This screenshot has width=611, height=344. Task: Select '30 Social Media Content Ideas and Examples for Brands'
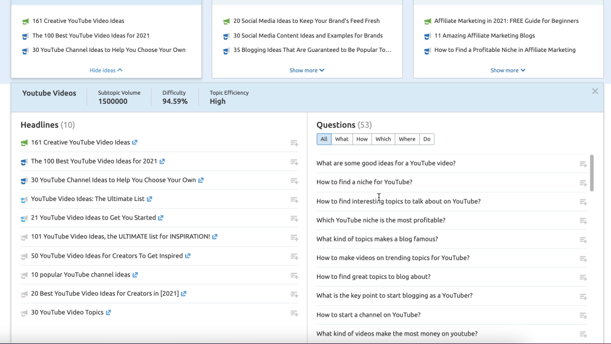coord(308,36)
